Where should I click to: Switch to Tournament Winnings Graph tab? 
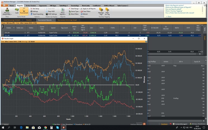(x=67, y=20)
